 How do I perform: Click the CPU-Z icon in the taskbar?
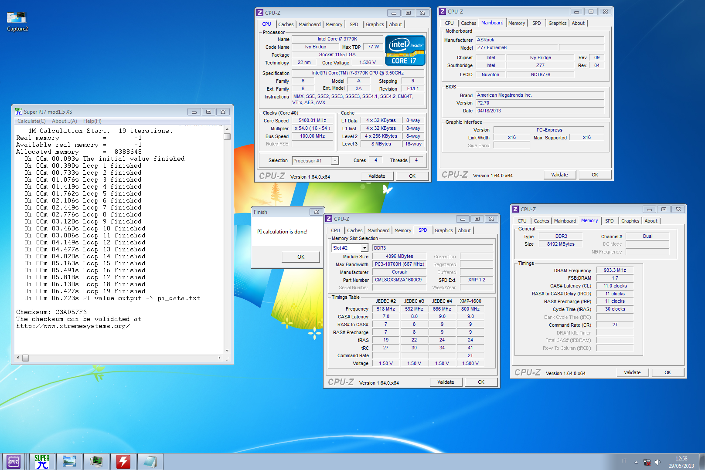pos(14,461)
